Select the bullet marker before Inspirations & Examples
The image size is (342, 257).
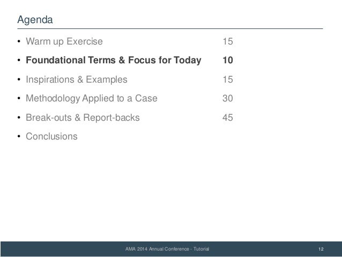click(20, 80)
